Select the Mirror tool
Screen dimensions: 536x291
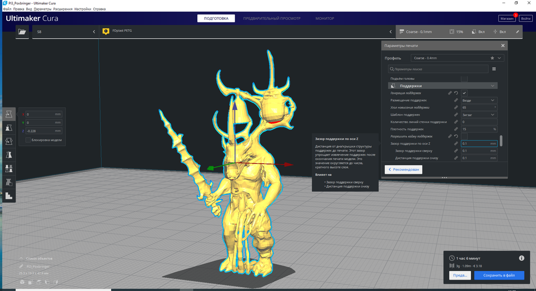click(9, 155)
